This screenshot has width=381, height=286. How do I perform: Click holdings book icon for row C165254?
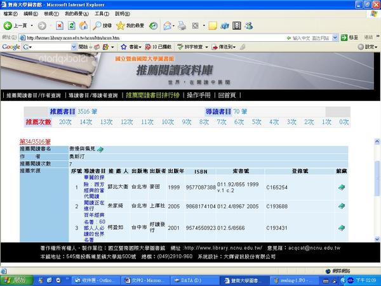coord(342,187)
